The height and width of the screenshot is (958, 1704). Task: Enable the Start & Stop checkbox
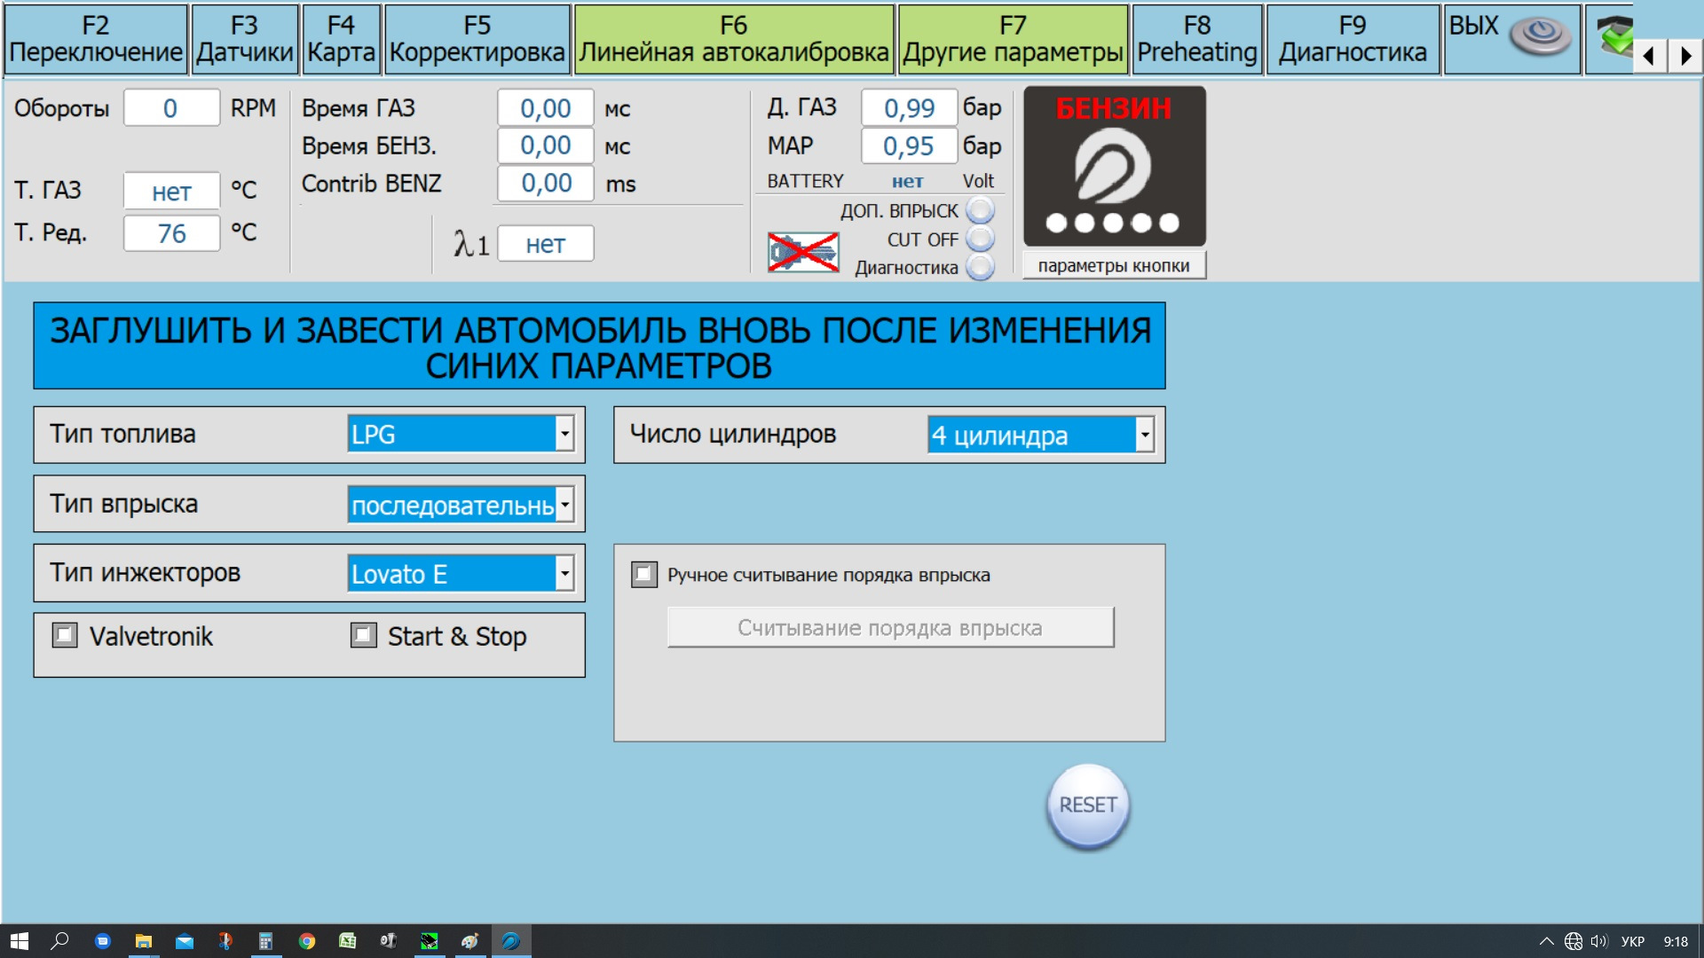pyautogui.click(x=363, y=635)
